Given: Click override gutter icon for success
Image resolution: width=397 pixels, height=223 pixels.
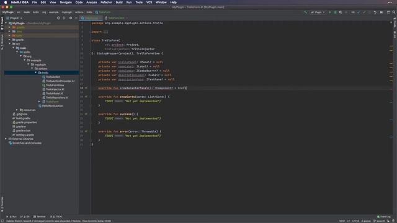Looking at the screenshot, I should click(x=86, y=114).
